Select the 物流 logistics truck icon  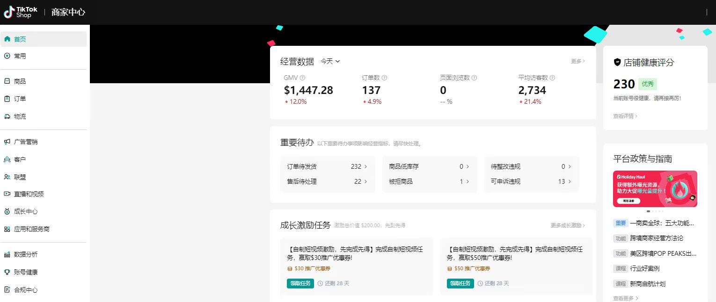point(7,116)
